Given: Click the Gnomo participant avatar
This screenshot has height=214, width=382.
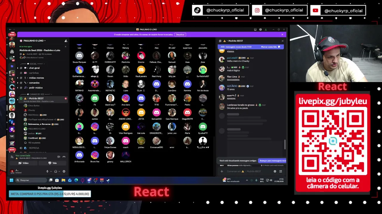Looking at the screenshot, I should (x=141, y=56).
